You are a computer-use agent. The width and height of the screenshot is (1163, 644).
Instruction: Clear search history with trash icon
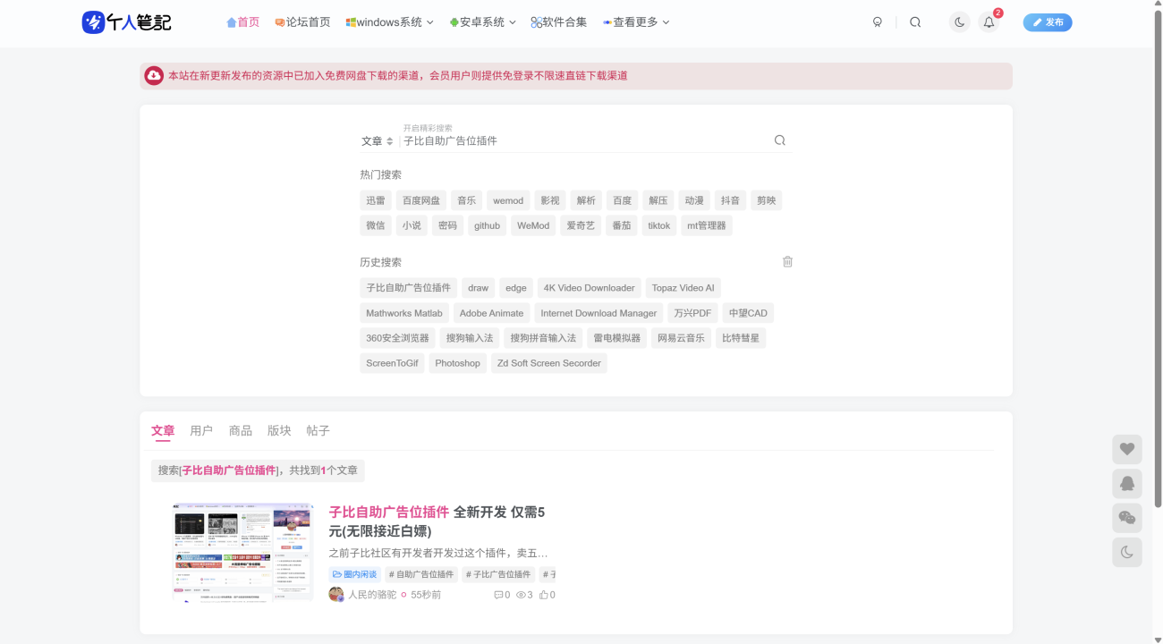(x=787, y=262)
